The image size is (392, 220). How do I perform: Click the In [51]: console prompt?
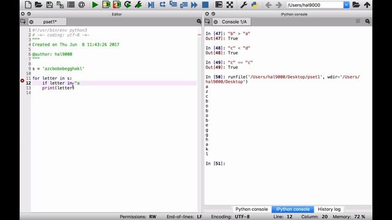(x=215, y=163)
